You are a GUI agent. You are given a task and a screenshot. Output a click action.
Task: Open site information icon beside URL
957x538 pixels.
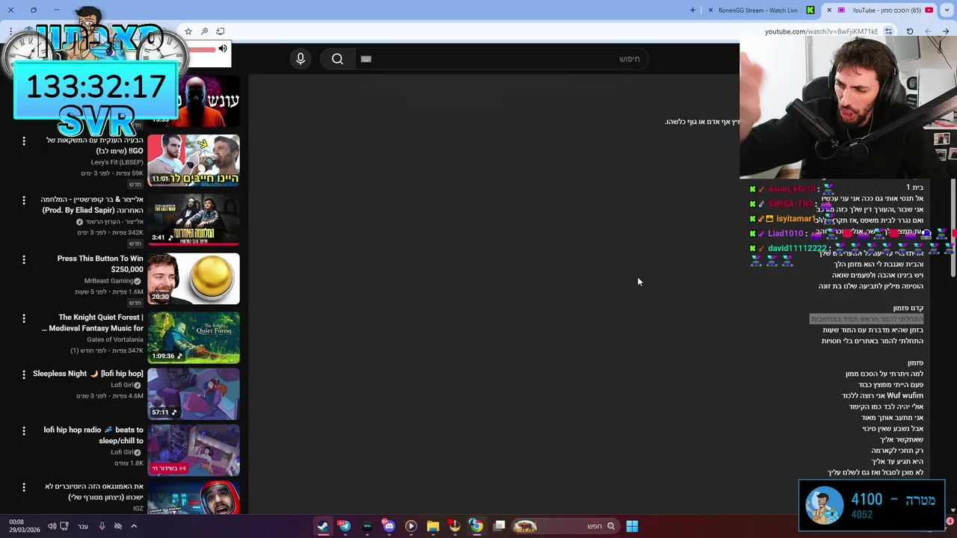(888, 31)
